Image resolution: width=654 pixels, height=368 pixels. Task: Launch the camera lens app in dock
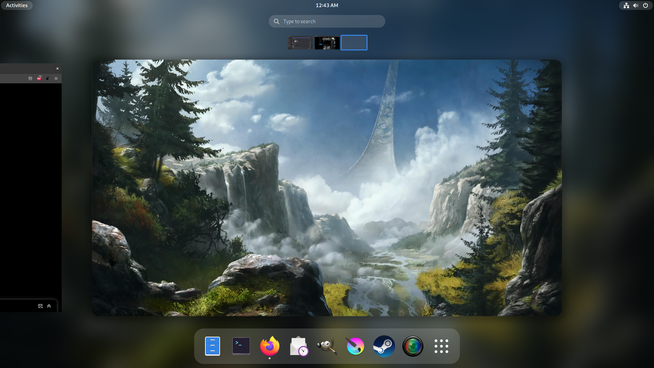pyautogui.click(x=413, y=346)
